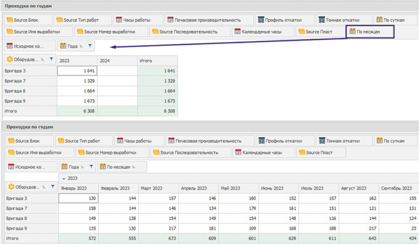Select the Бригада 7 row header in upper pivot
This screenshot has width=419, height=244.
click(30, 81)
